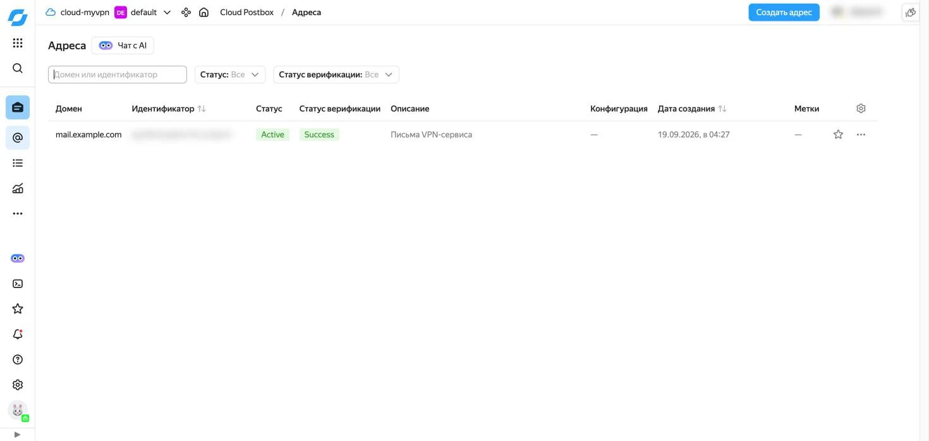Open the search icon in sidebar

18,68
